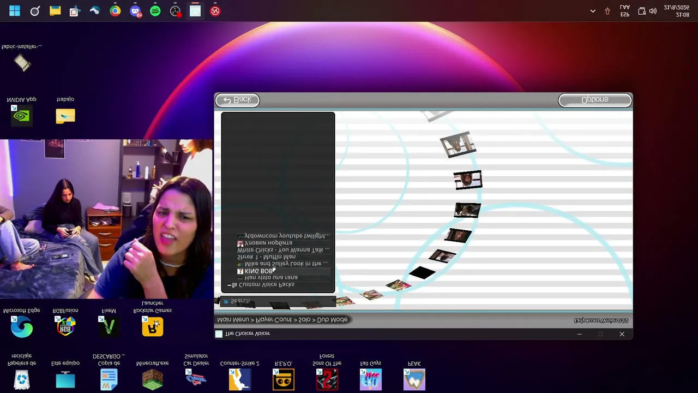Viewport: 698px width, 393px height.
Task: Click the Dub Mode breadcrumb entry
Action: [x=332, y=320]
